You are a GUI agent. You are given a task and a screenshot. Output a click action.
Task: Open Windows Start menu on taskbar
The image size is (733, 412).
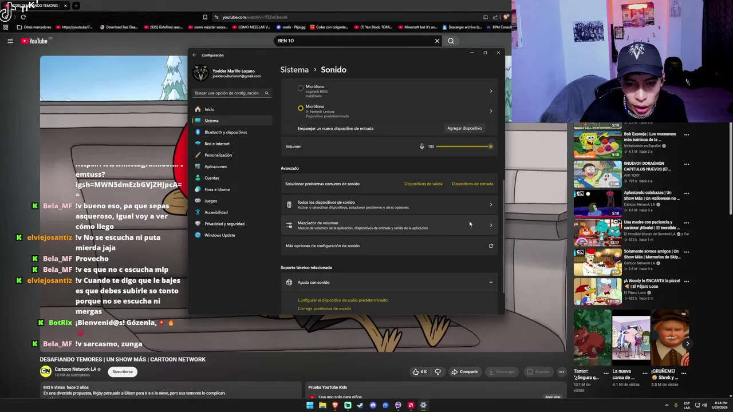pos(310,405)
